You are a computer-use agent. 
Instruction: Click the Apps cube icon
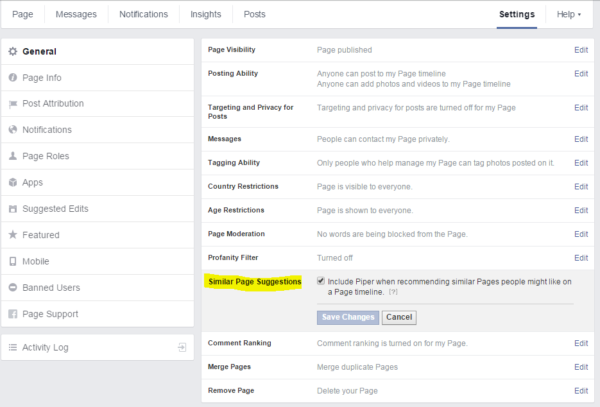coord(13,182)
